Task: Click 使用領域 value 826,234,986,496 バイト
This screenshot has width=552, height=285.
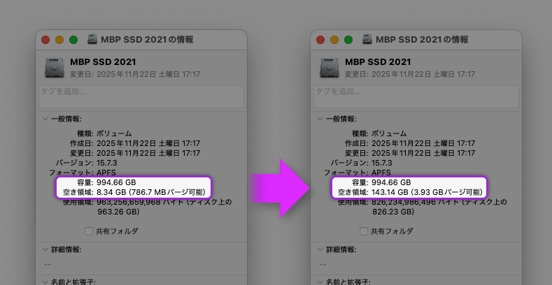Action: [x=415, y=202]
